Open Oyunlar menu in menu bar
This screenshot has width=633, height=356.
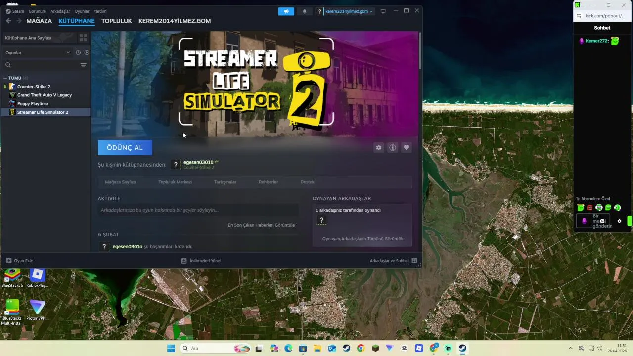pos(82,11)
